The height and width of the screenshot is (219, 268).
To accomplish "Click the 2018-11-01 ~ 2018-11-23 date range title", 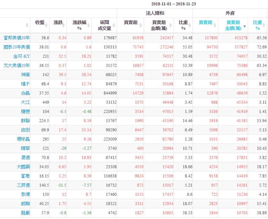I will pyautogui.click(x=174, y=4).
